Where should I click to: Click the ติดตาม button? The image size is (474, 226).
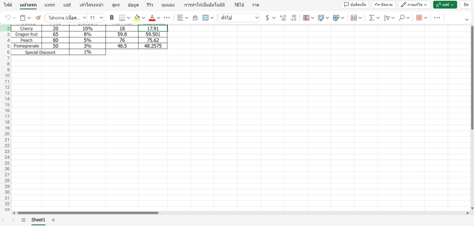[384, 4]
